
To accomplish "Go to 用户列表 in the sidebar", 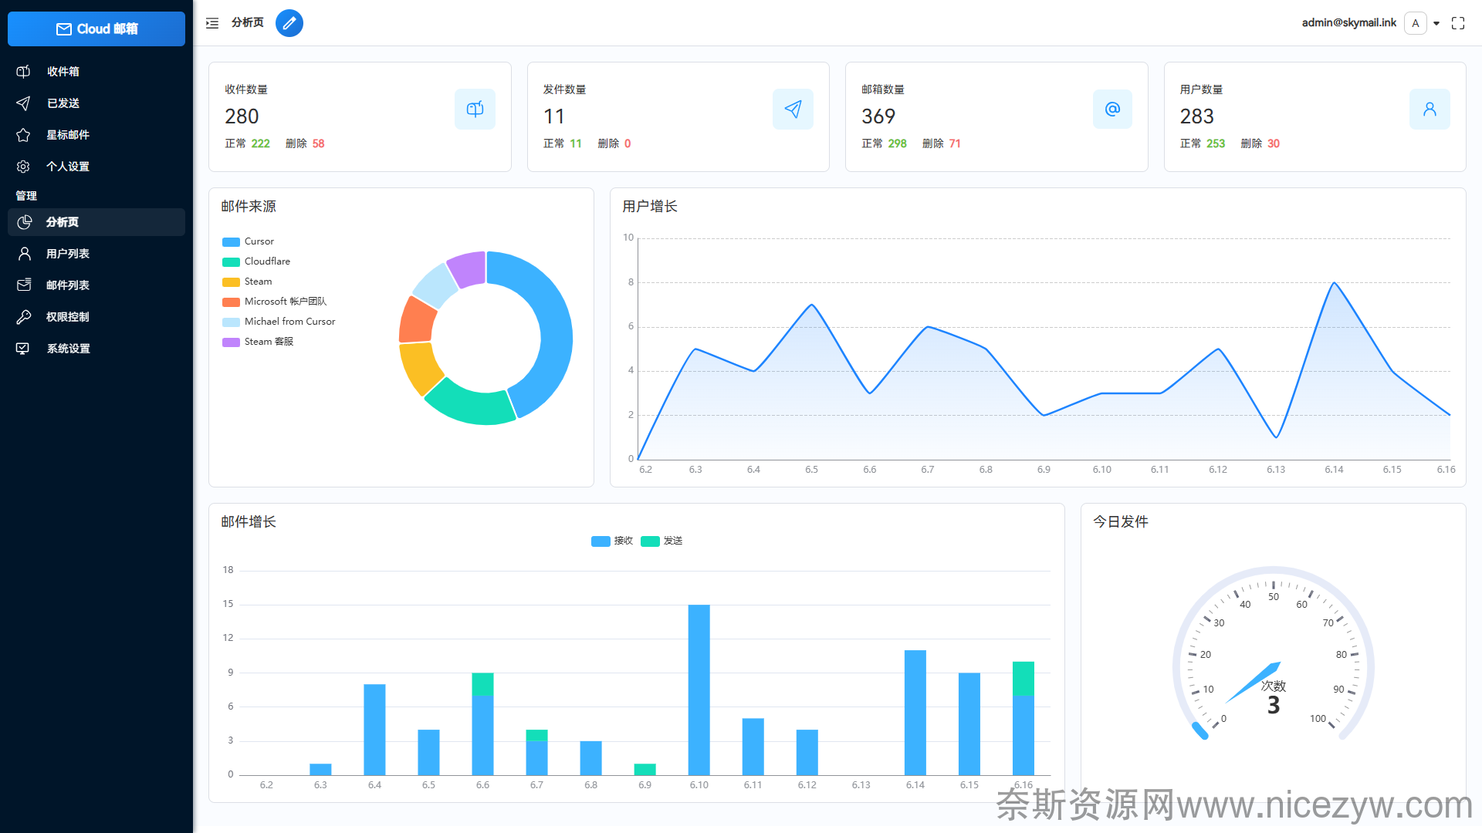I will click(68, 254).
